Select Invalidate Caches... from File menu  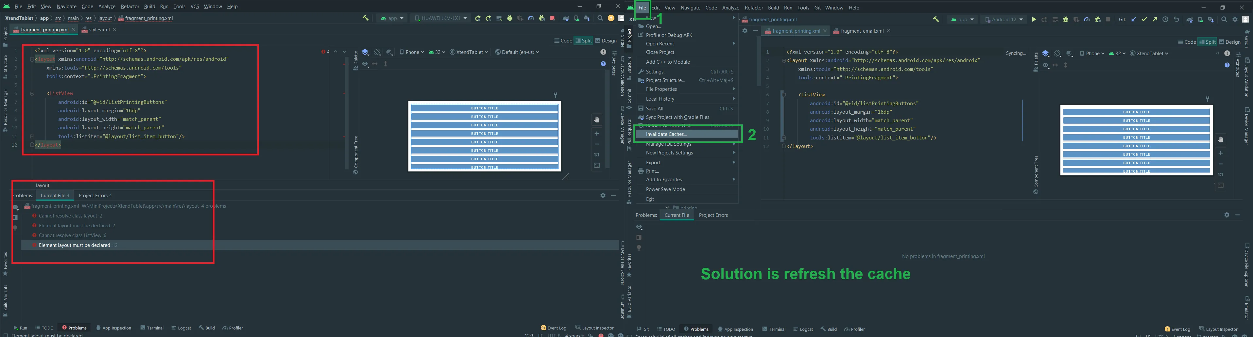[x=666, y=135]
